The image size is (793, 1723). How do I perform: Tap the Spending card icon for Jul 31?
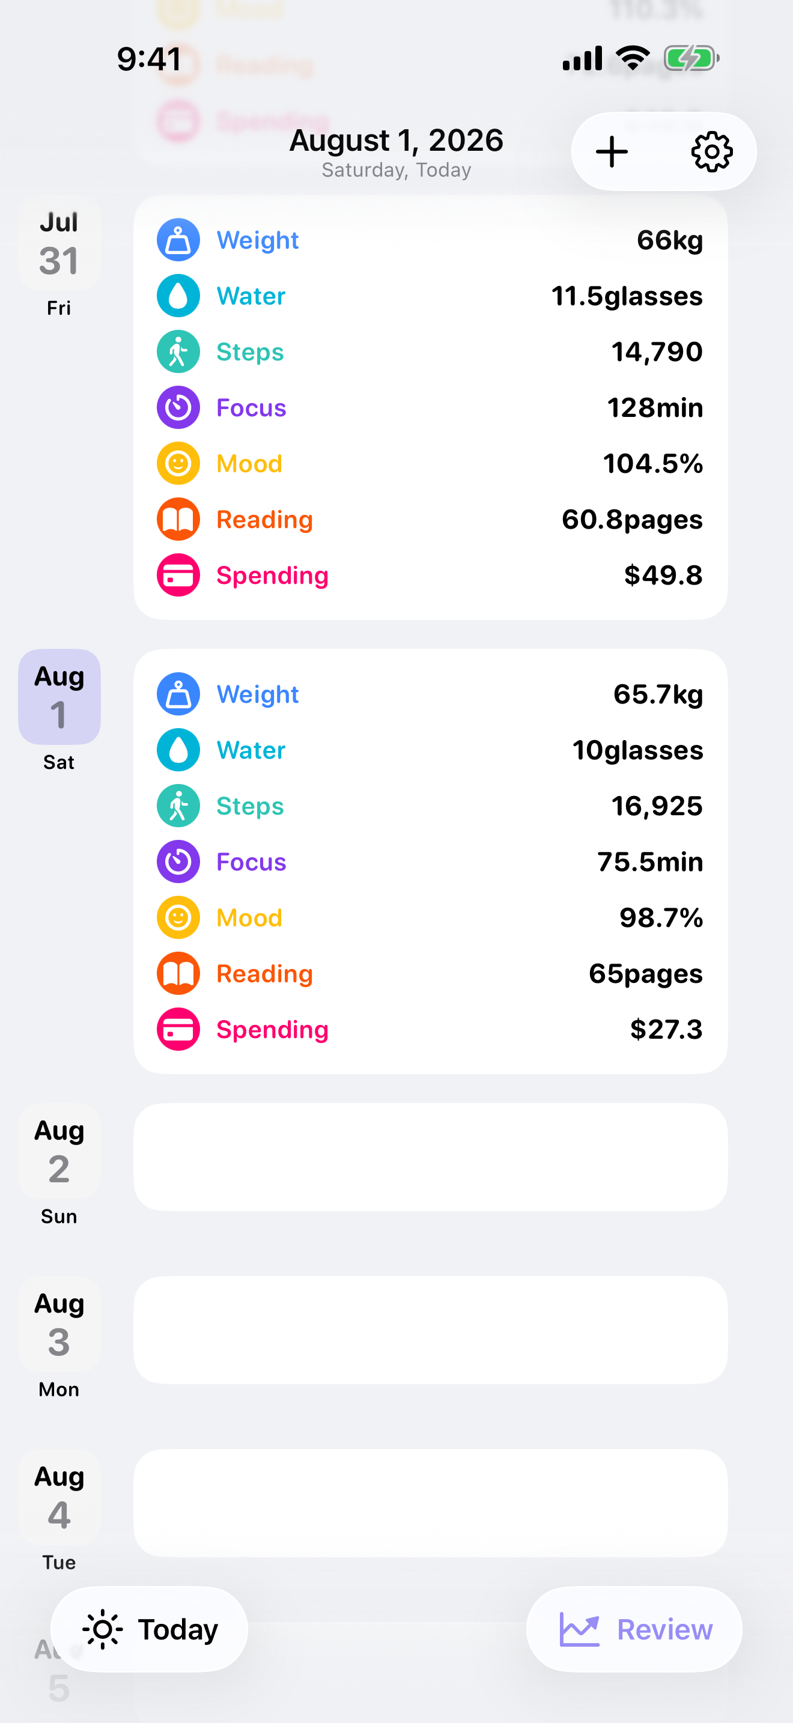pos(178,575)
